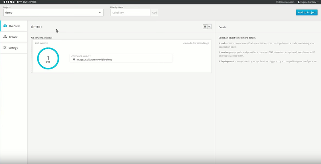The height and width of the screenshot is (164, 321).
Task: Click the Add to Project button
Action: click(307, 12)
